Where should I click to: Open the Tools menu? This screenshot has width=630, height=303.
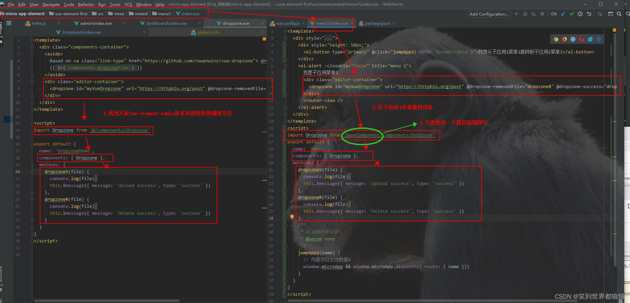tap(115, 4)
